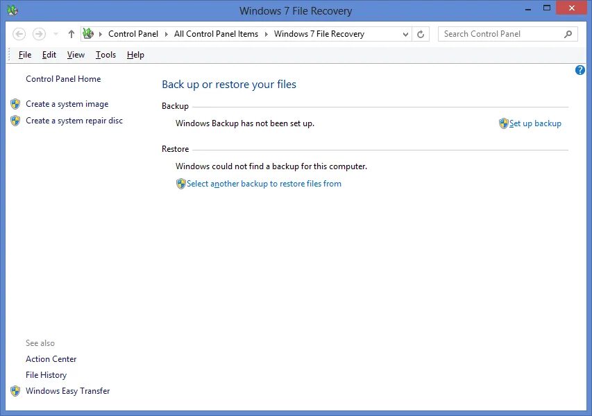Click the title bar window icon
592x416 pixels.
[x=12, y=10]
